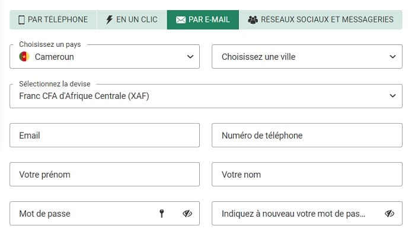Select the RÉSEAUX SOCIAUX ET MESSAGERIES tab

[x=321, y=20]
